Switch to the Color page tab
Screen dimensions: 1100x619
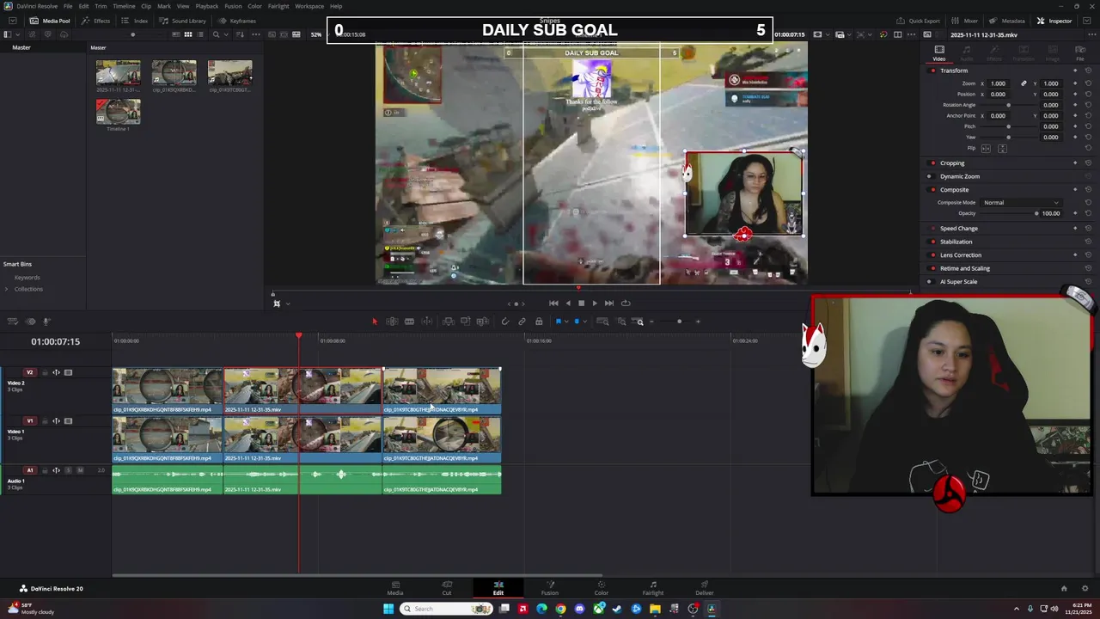[601, 588]
